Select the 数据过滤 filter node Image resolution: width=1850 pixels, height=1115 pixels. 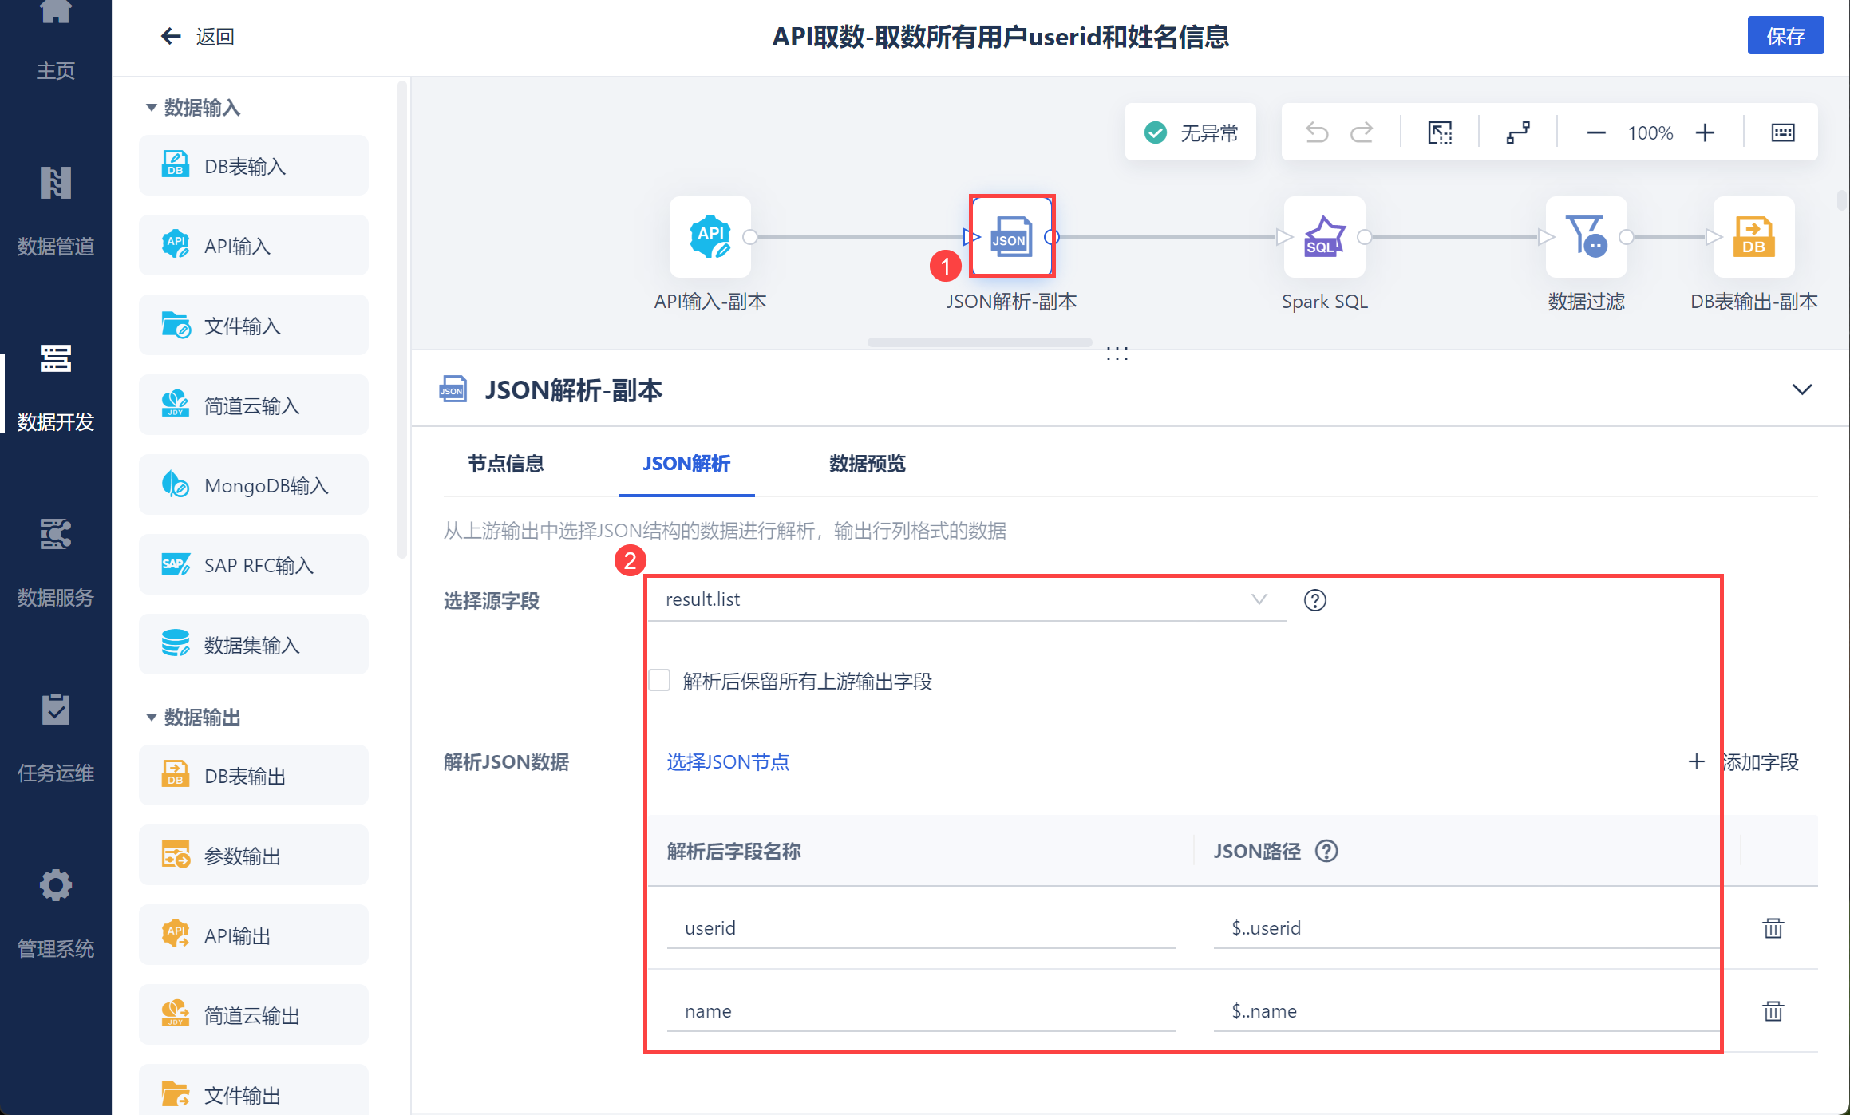pos(1585,237)
